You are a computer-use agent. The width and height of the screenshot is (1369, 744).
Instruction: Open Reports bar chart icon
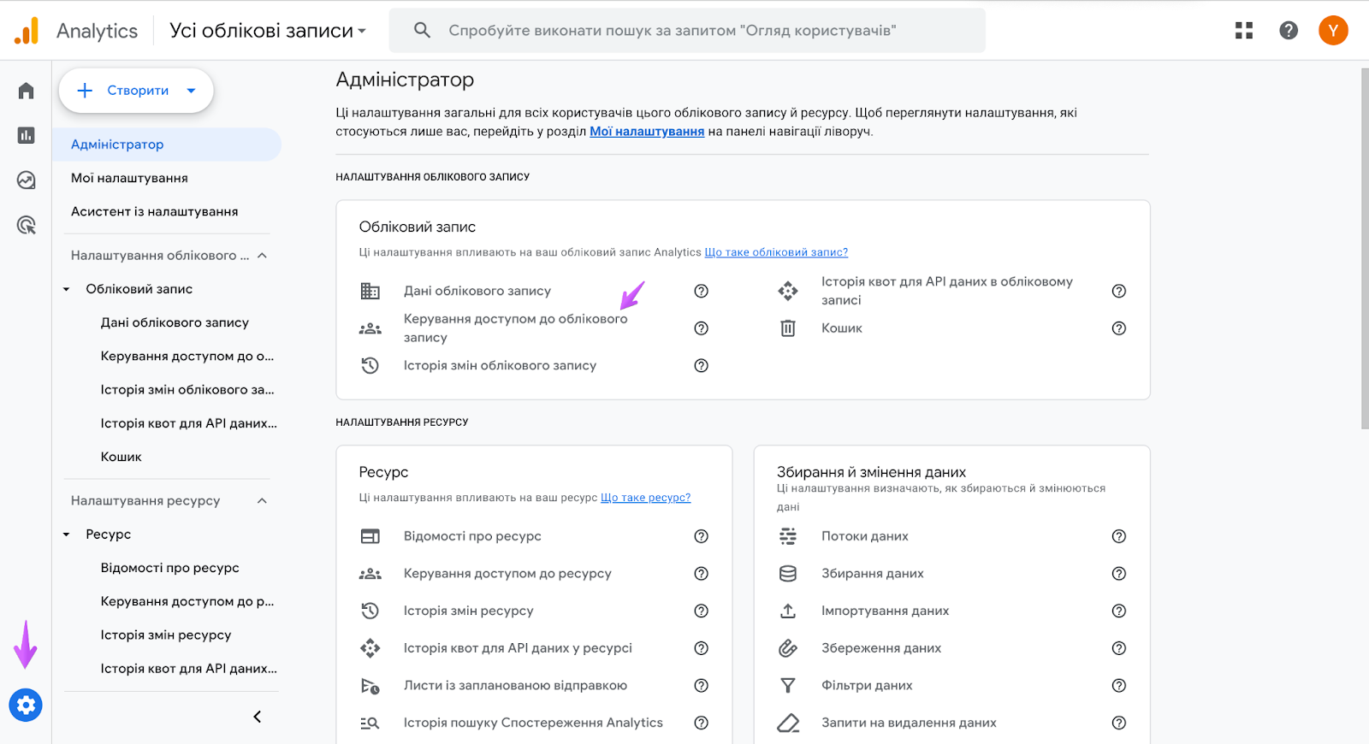[x=26, y=135]
